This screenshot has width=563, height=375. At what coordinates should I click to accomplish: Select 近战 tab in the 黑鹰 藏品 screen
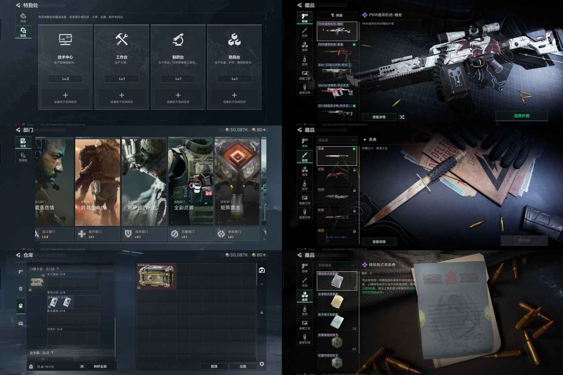point(305,157)
